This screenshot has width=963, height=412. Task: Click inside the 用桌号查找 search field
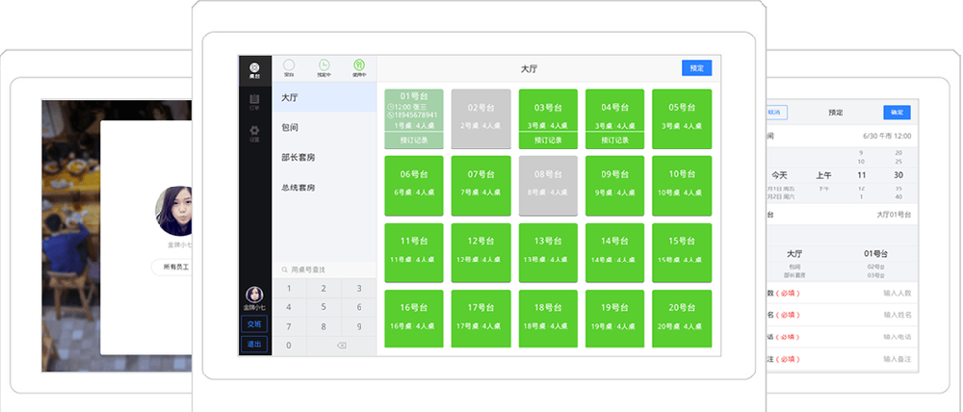click(327, 270)
